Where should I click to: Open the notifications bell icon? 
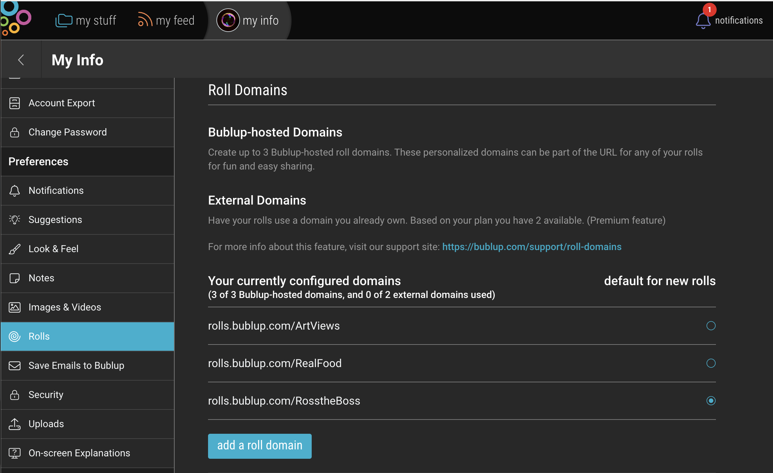click(x=703, y=21)
